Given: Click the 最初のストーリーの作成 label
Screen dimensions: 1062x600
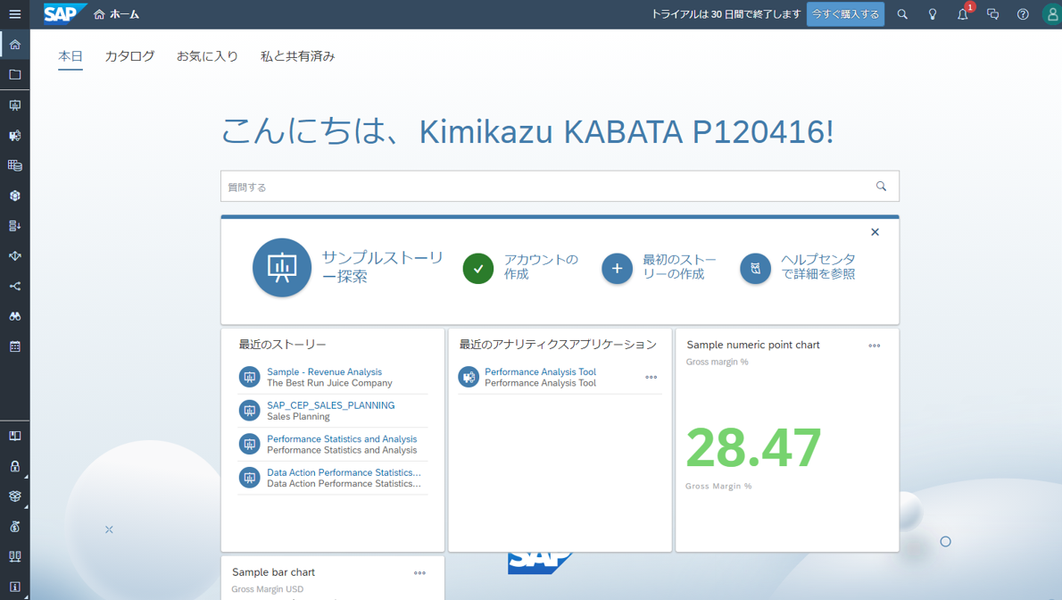Looking at the screenshot, I should tap(679, 266).
